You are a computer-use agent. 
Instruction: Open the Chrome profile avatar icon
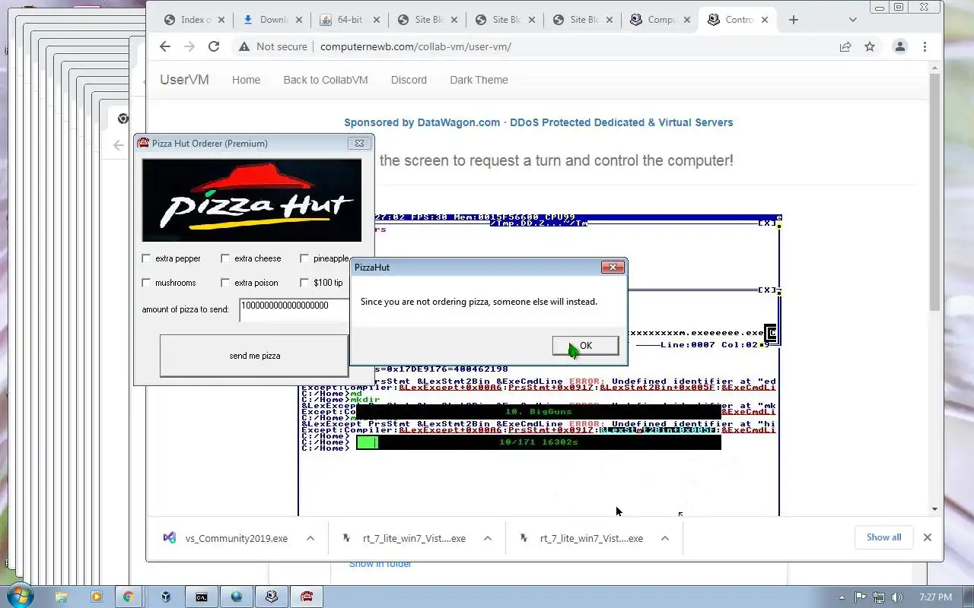click(x=900, y=46)
